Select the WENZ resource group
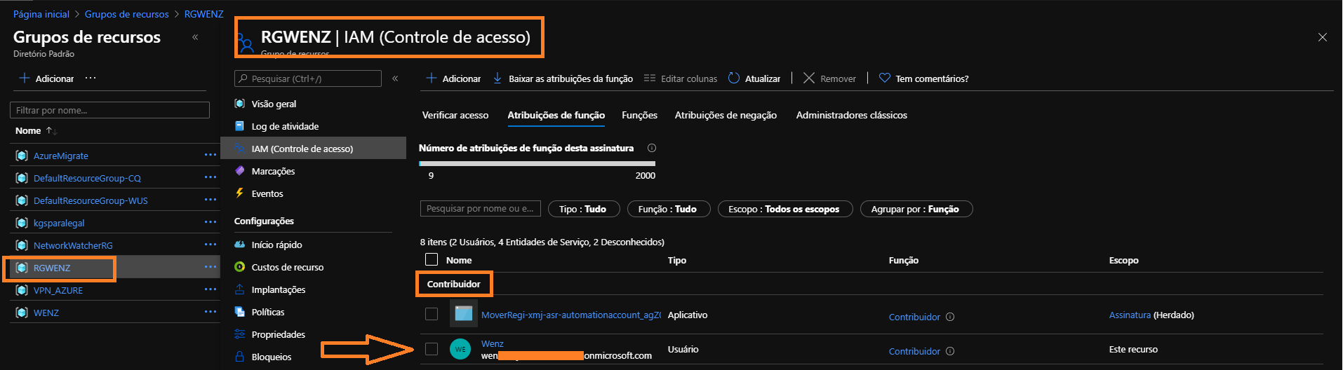This screenshot has width=1343, height=370. pos(46,313)
